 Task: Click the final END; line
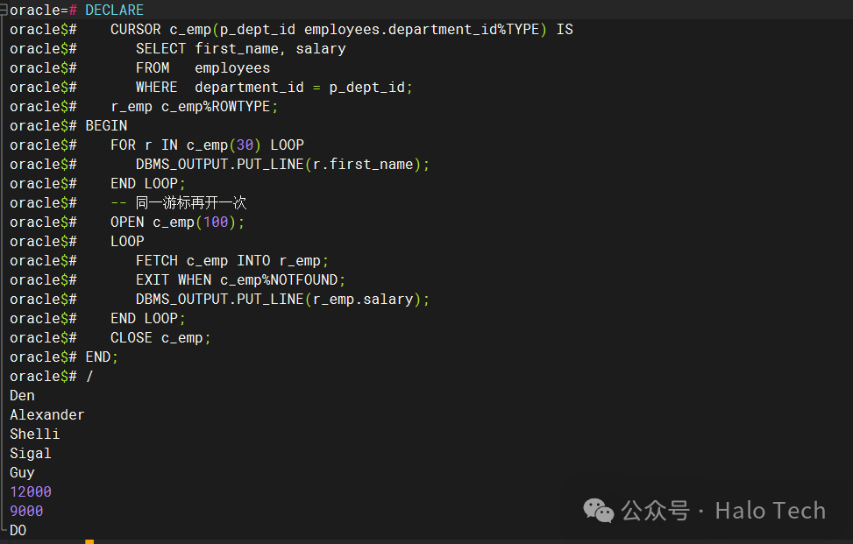102,357
